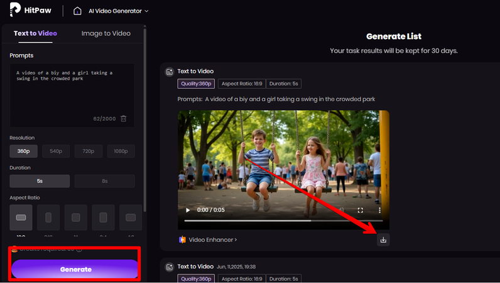
Task: Clear prompt with trash icon
Action: coord(123,118)
